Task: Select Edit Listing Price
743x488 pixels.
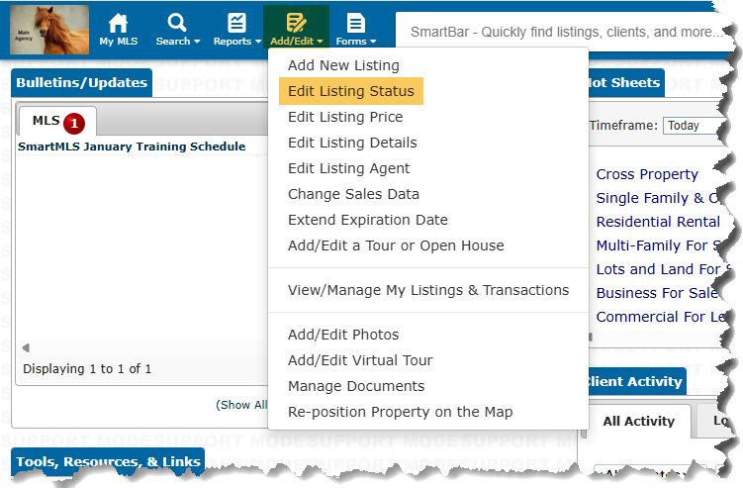Action: [345, 117]
